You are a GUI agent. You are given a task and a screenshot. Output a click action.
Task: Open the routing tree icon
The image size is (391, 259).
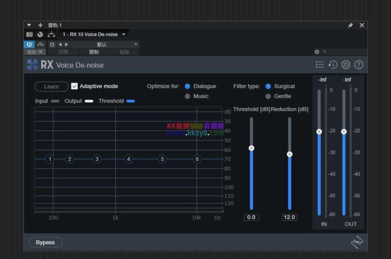51,34
